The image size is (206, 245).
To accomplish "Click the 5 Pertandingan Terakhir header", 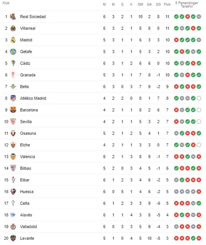I will click(187, 4).
